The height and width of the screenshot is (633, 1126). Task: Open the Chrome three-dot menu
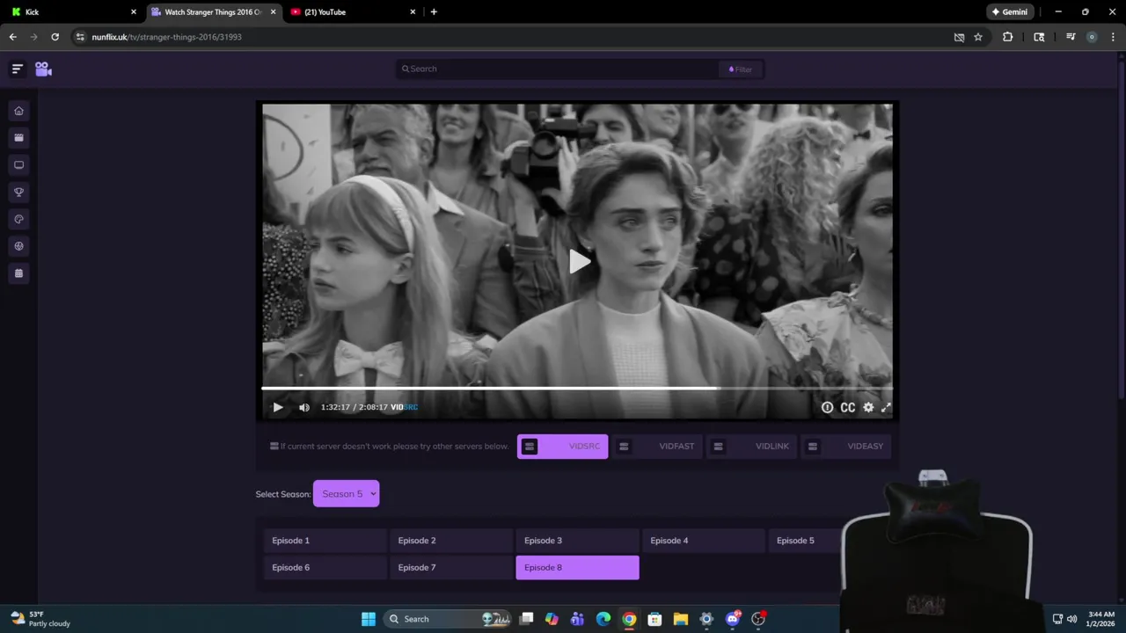point(1114,37)
